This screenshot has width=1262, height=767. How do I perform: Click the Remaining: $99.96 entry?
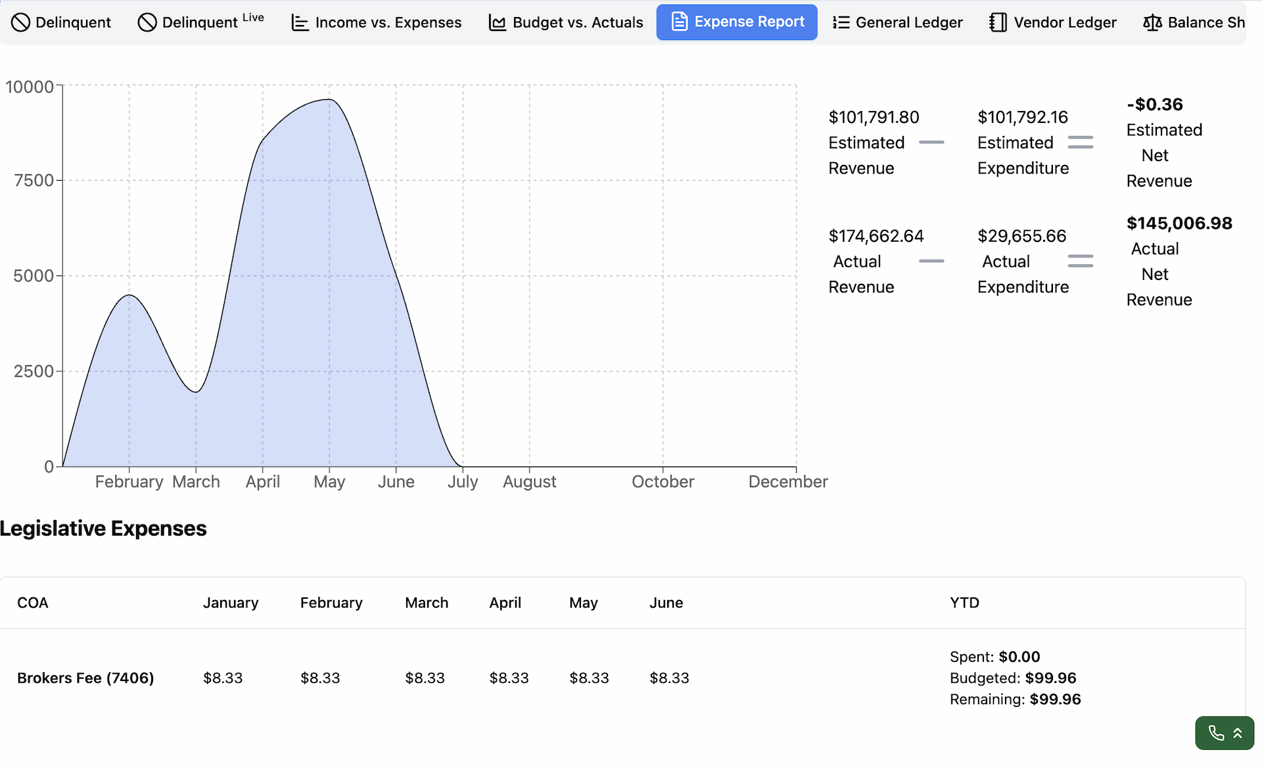tap(1016, 699)
